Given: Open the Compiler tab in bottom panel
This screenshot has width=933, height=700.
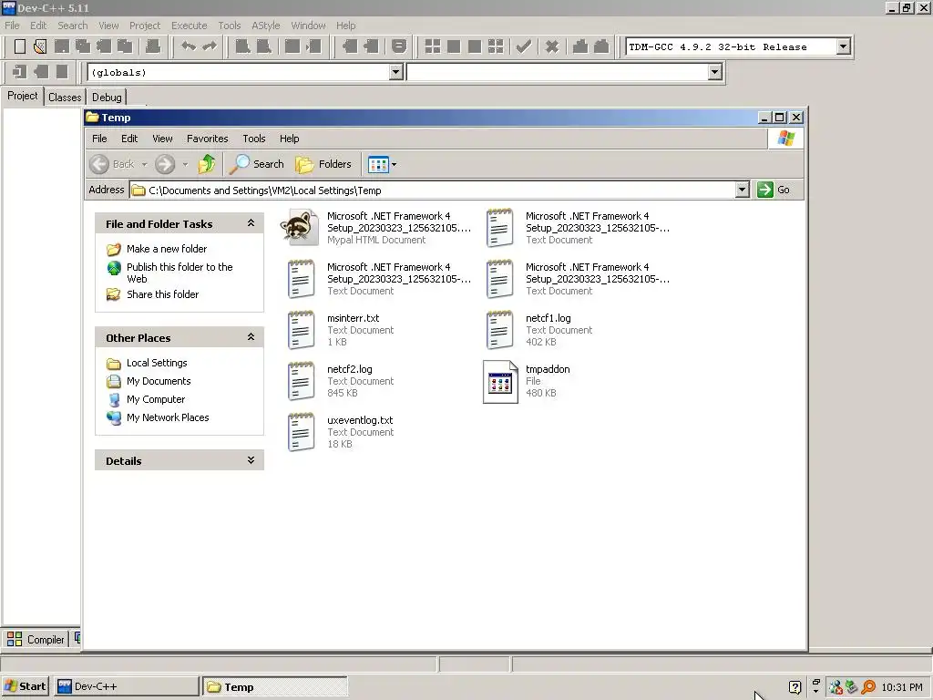Looking at the screenshot, I should coord(36,639).
